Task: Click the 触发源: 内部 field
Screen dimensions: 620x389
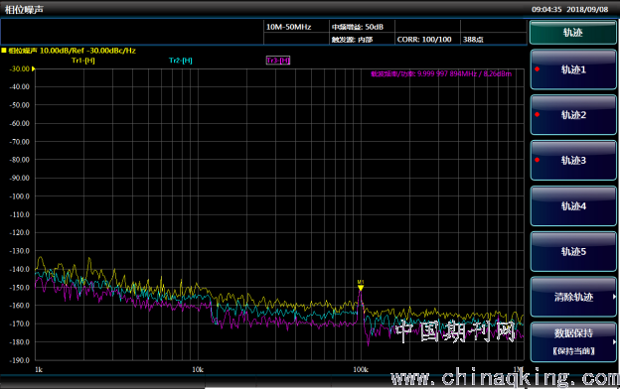Action: coord(362,39)
